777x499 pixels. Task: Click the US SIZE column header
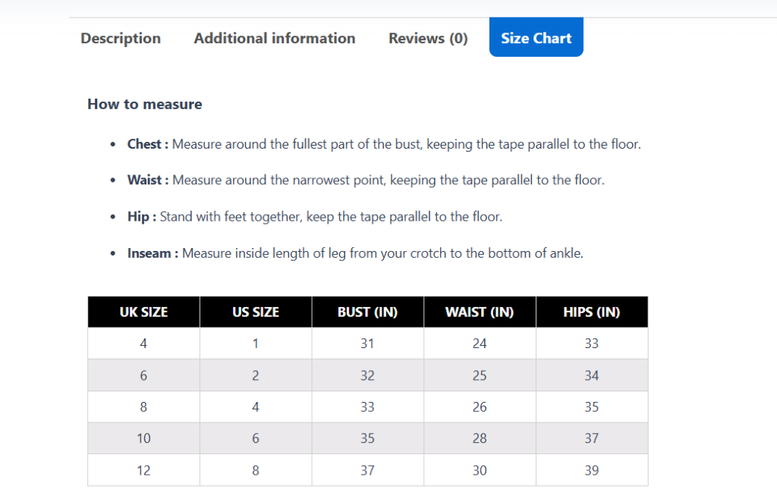coord(255,312)
